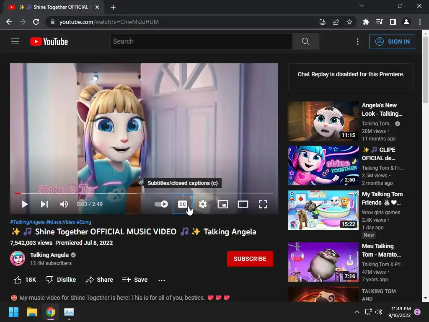Screen dimensions: 429x322
Task: Click the #TalkingAngela hashtag
Action: click(x=27, y=222)
